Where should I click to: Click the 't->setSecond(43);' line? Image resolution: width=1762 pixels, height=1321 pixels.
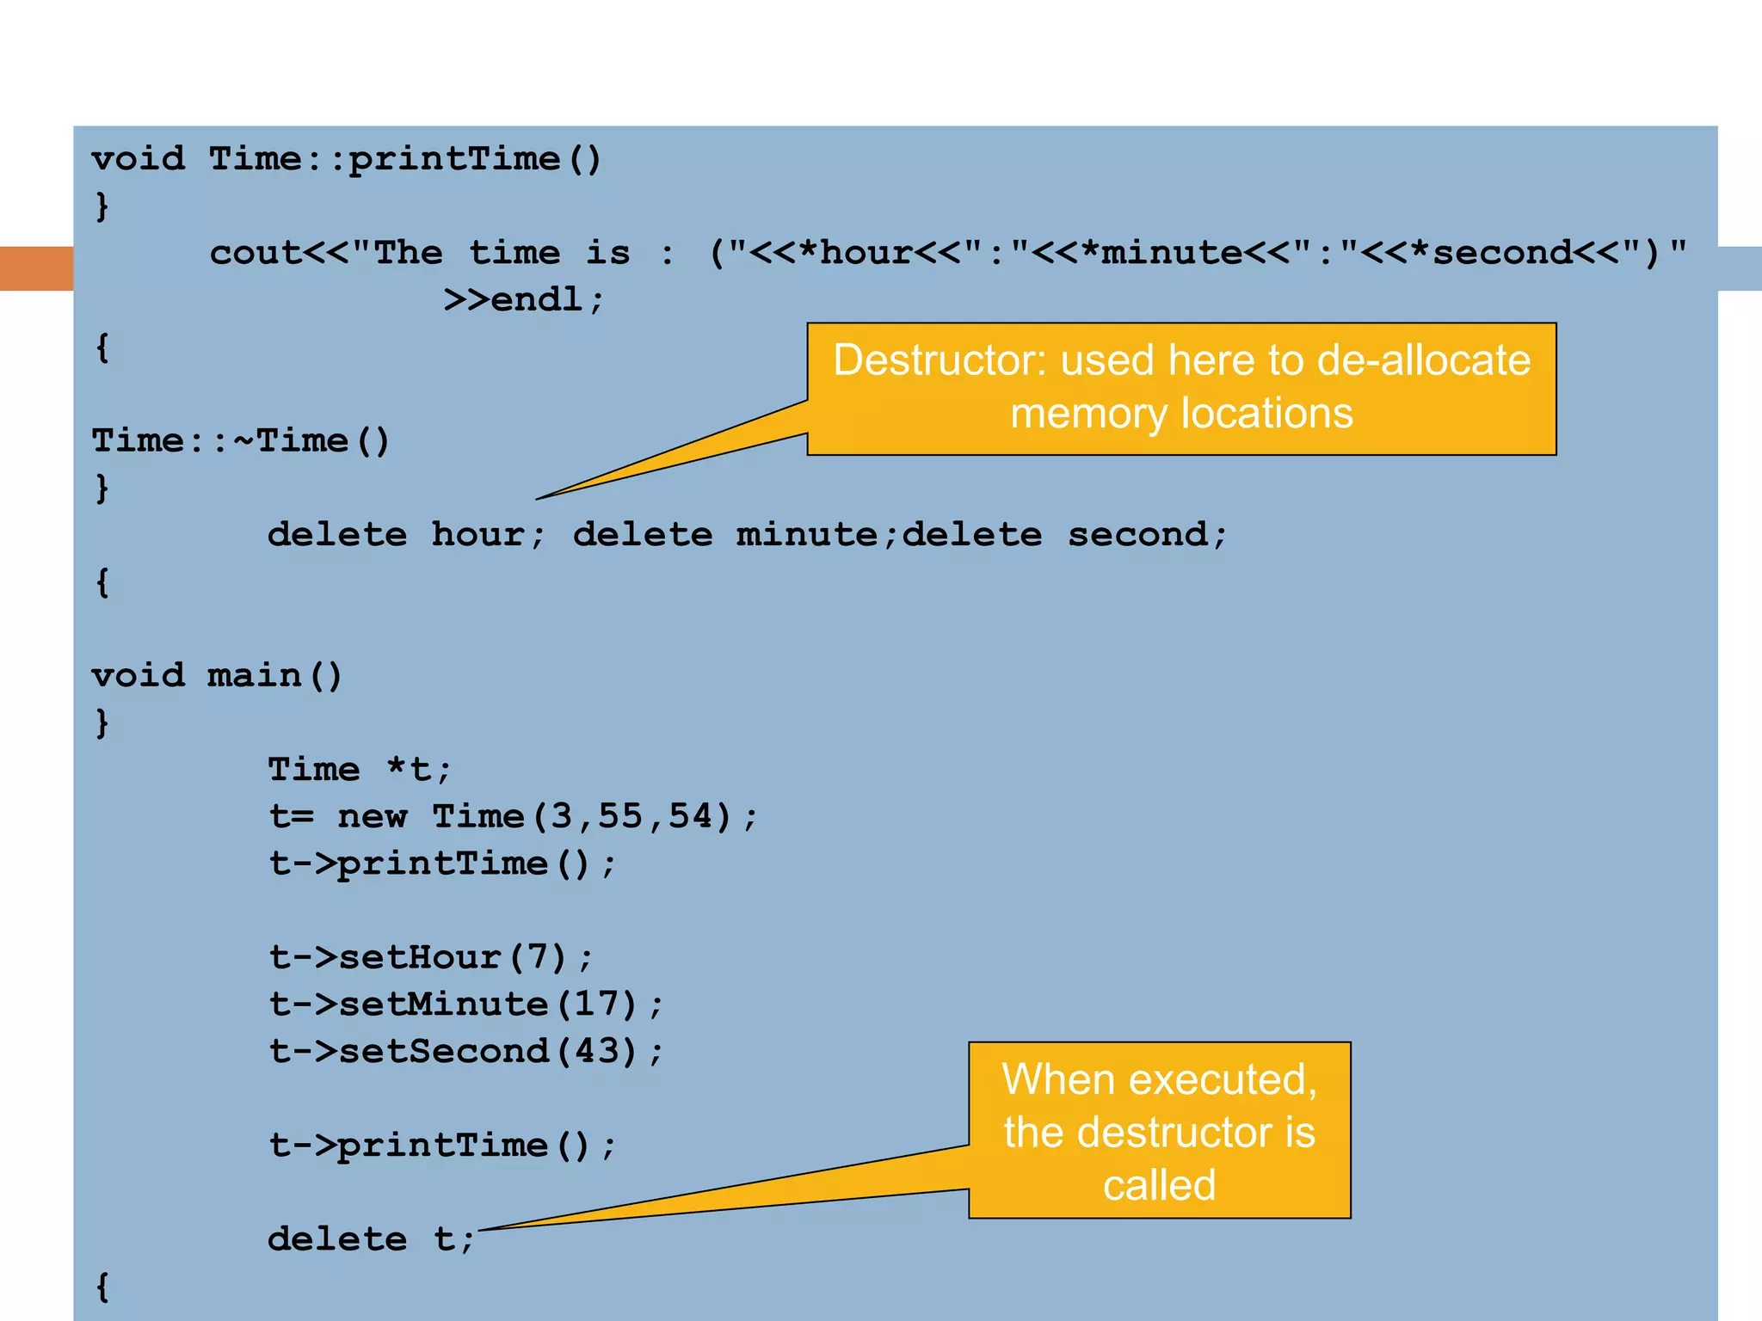coord(465,1051)
